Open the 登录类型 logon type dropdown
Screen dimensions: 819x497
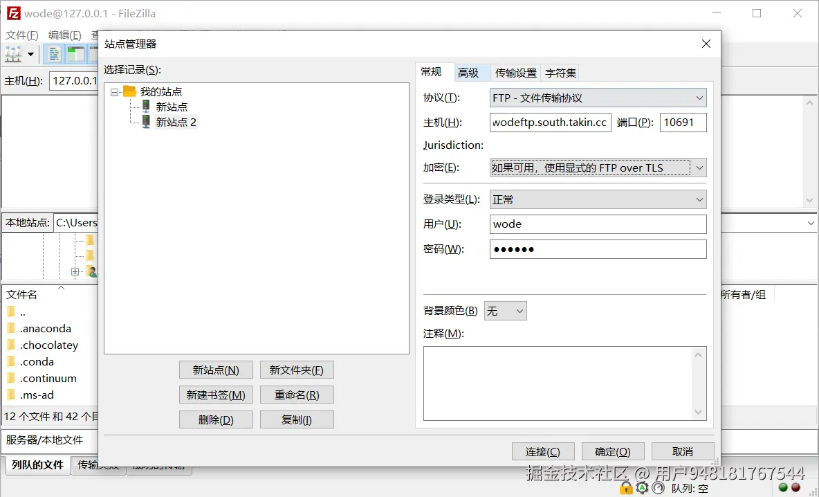coord(598,199)
